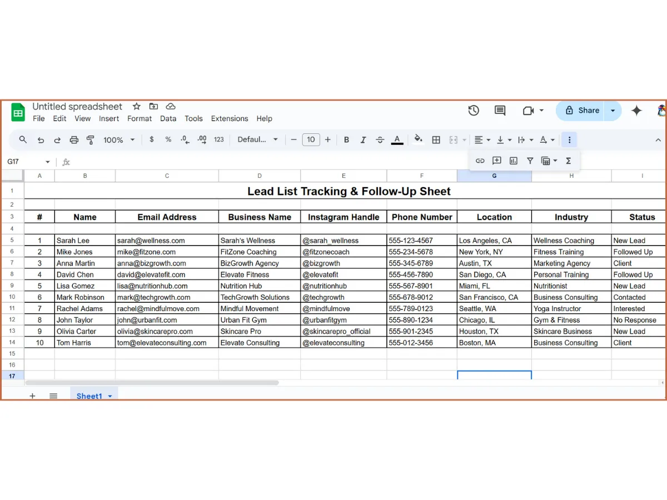Viewport: 667px width, 500px height.
Task: Click the horizontal scrollbar
Action: [152, 383]
